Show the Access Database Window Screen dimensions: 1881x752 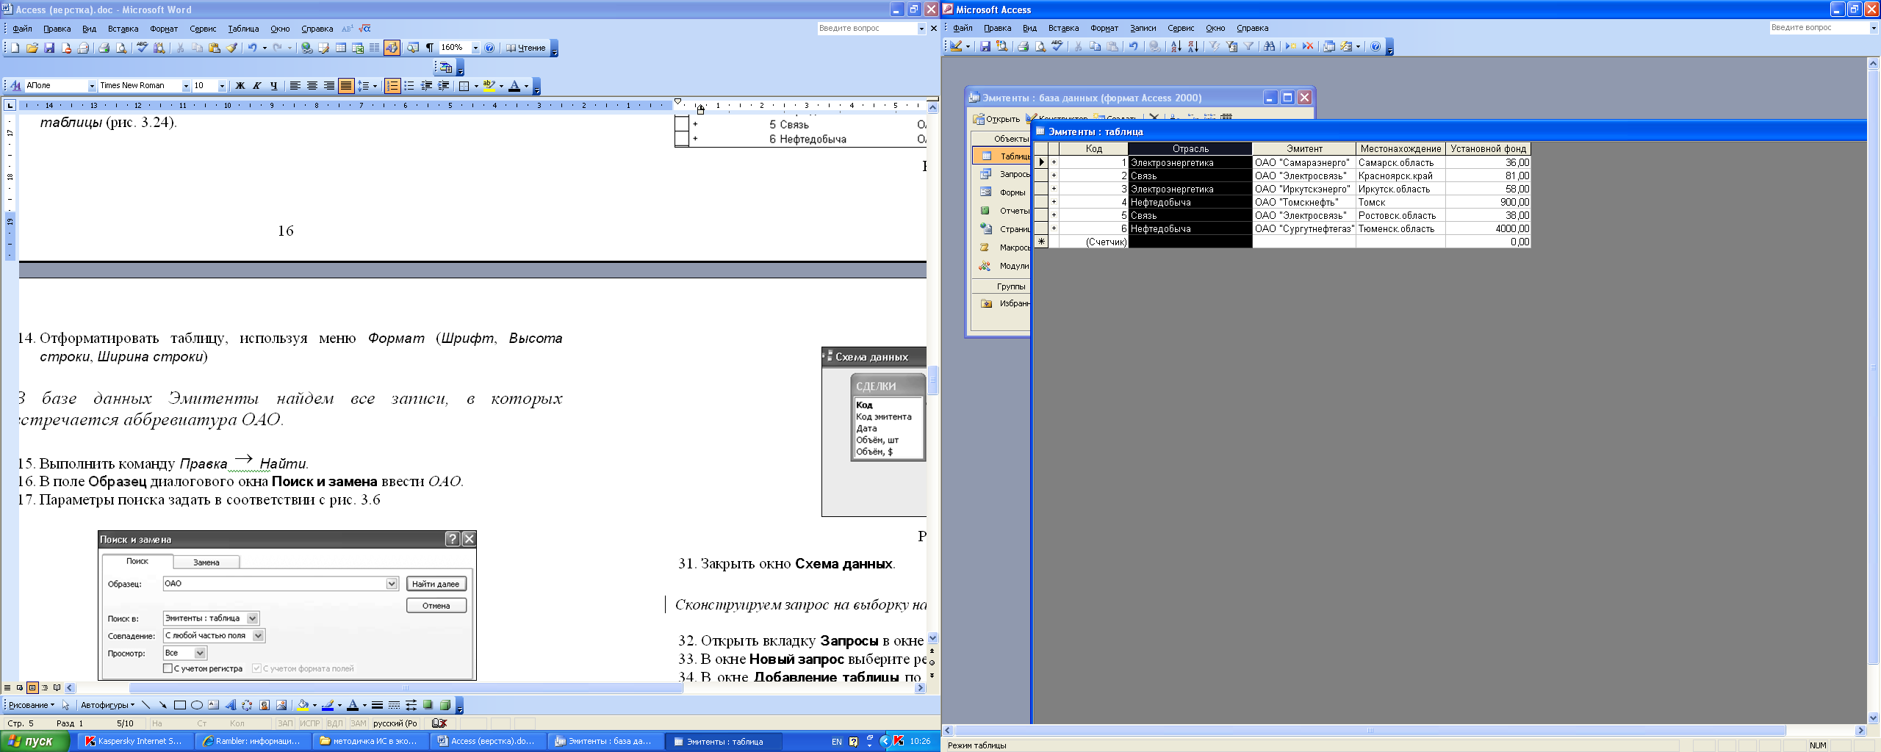[x=1329, y=46]
